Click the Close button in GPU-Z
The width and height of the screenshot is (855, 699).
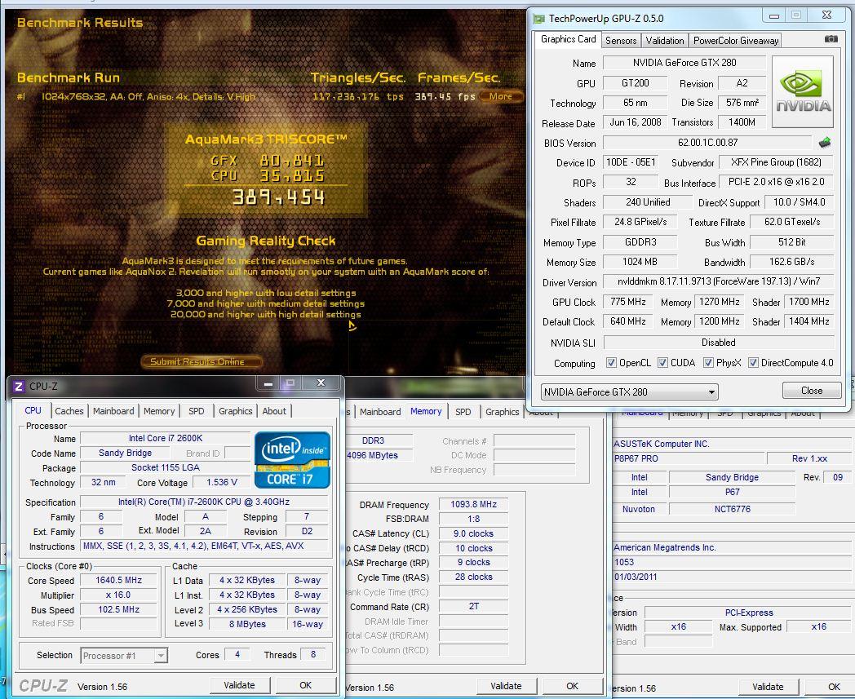pos(812,391)
